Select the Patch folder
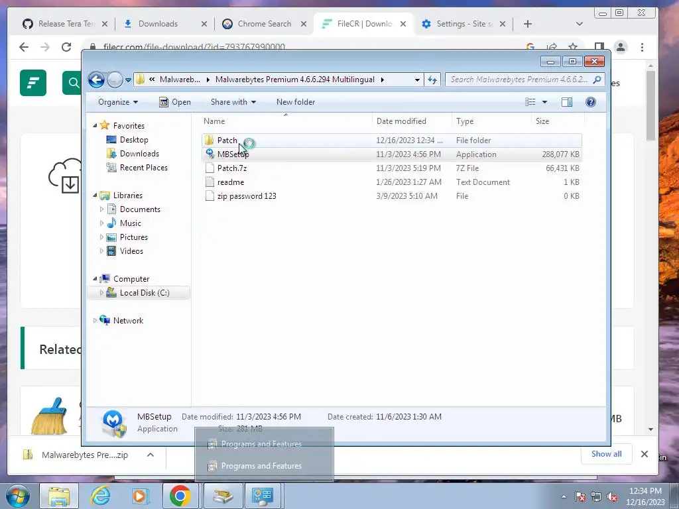 point(391,141)
